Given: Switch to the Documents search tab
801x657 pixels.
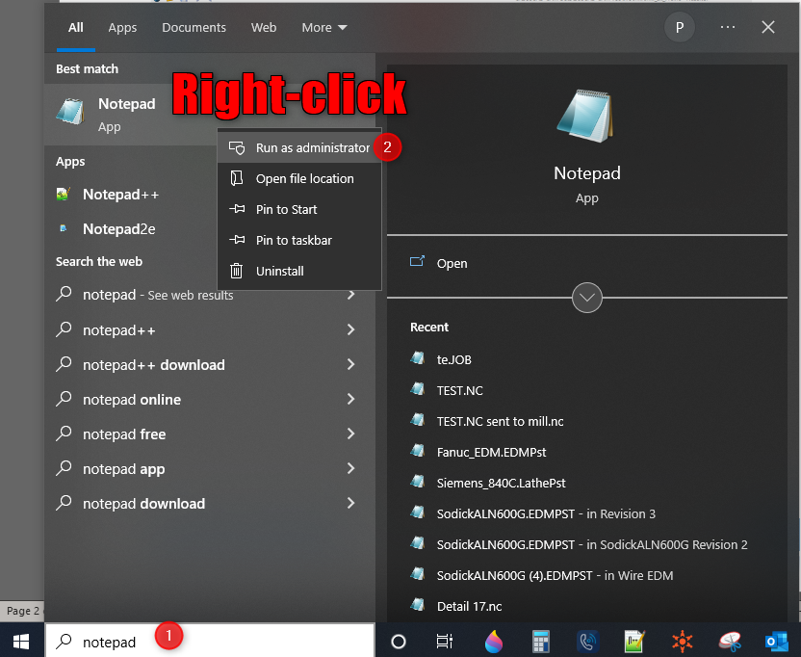Looking at the screenshot, I should click(194, 28).
